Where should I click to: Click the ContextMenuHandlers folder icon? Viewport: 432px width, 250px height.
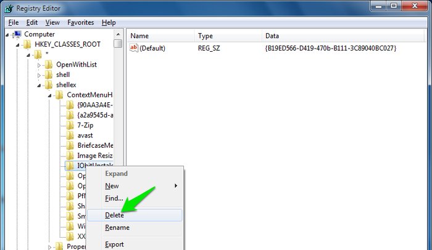pyautogui.click(x=59, y=95)
